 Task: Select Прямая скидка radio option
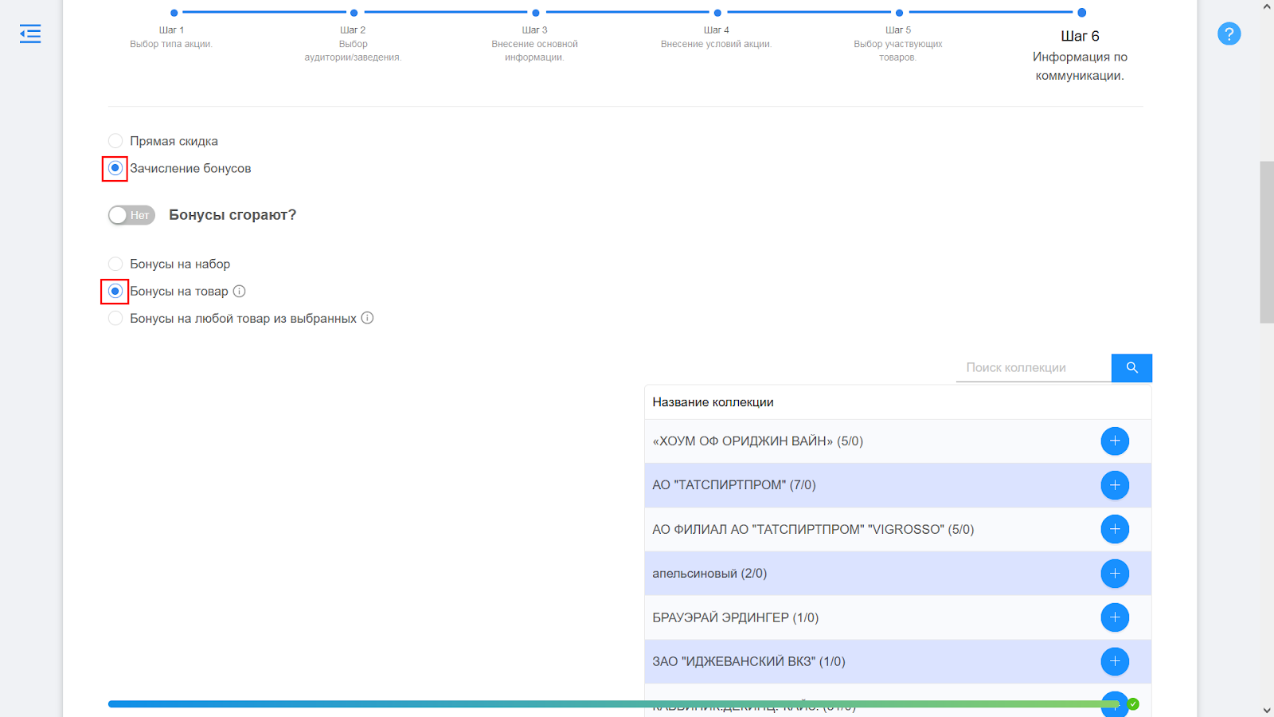[x=115, y=141]
